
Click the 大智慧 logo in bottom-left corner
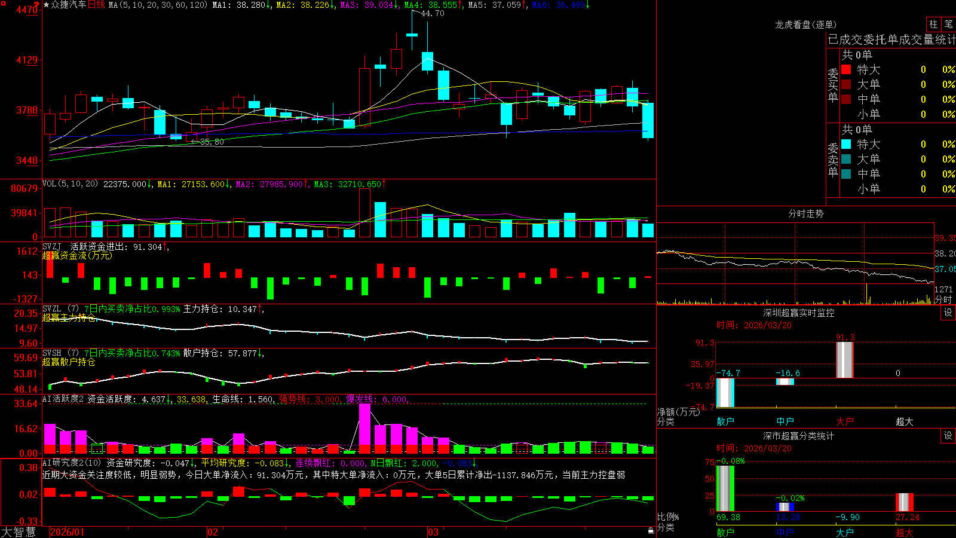pyautogui.click(x=19, y=532)
